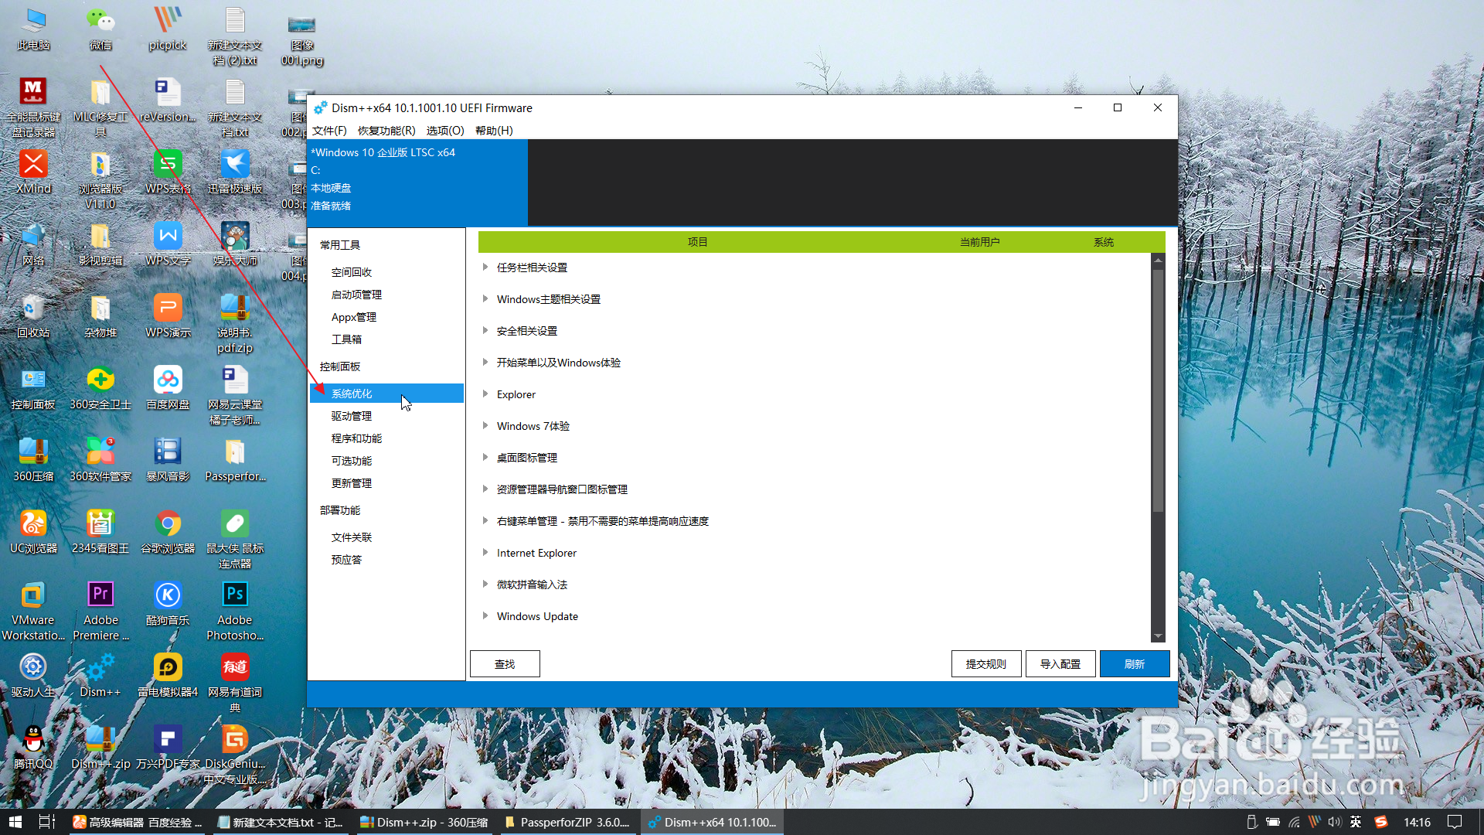
Task: Launch Adobe Photoshop from the desktop
Action: pos(234,611)
